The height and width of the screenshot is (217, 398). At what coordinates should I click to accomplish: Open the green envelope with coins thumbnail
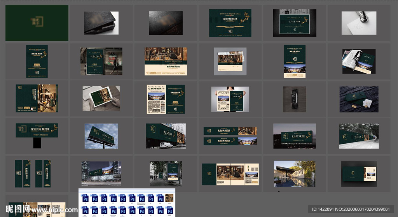pos(359,99)
